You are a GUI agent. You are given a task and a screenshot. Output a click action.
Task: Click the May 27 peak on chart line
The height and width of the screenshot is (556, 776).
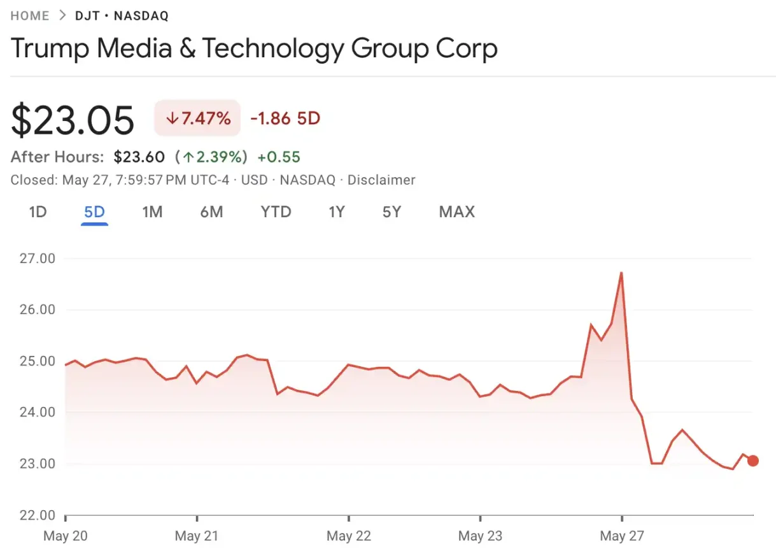pyautogui.click(x=621, y=273)
